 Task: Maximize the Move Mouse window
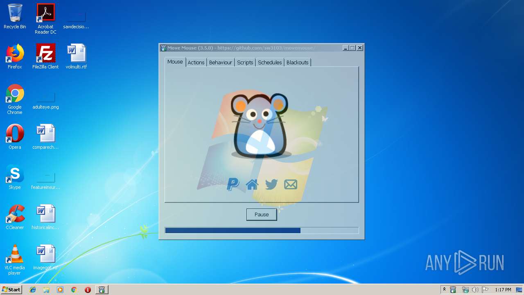click(352, 48)
